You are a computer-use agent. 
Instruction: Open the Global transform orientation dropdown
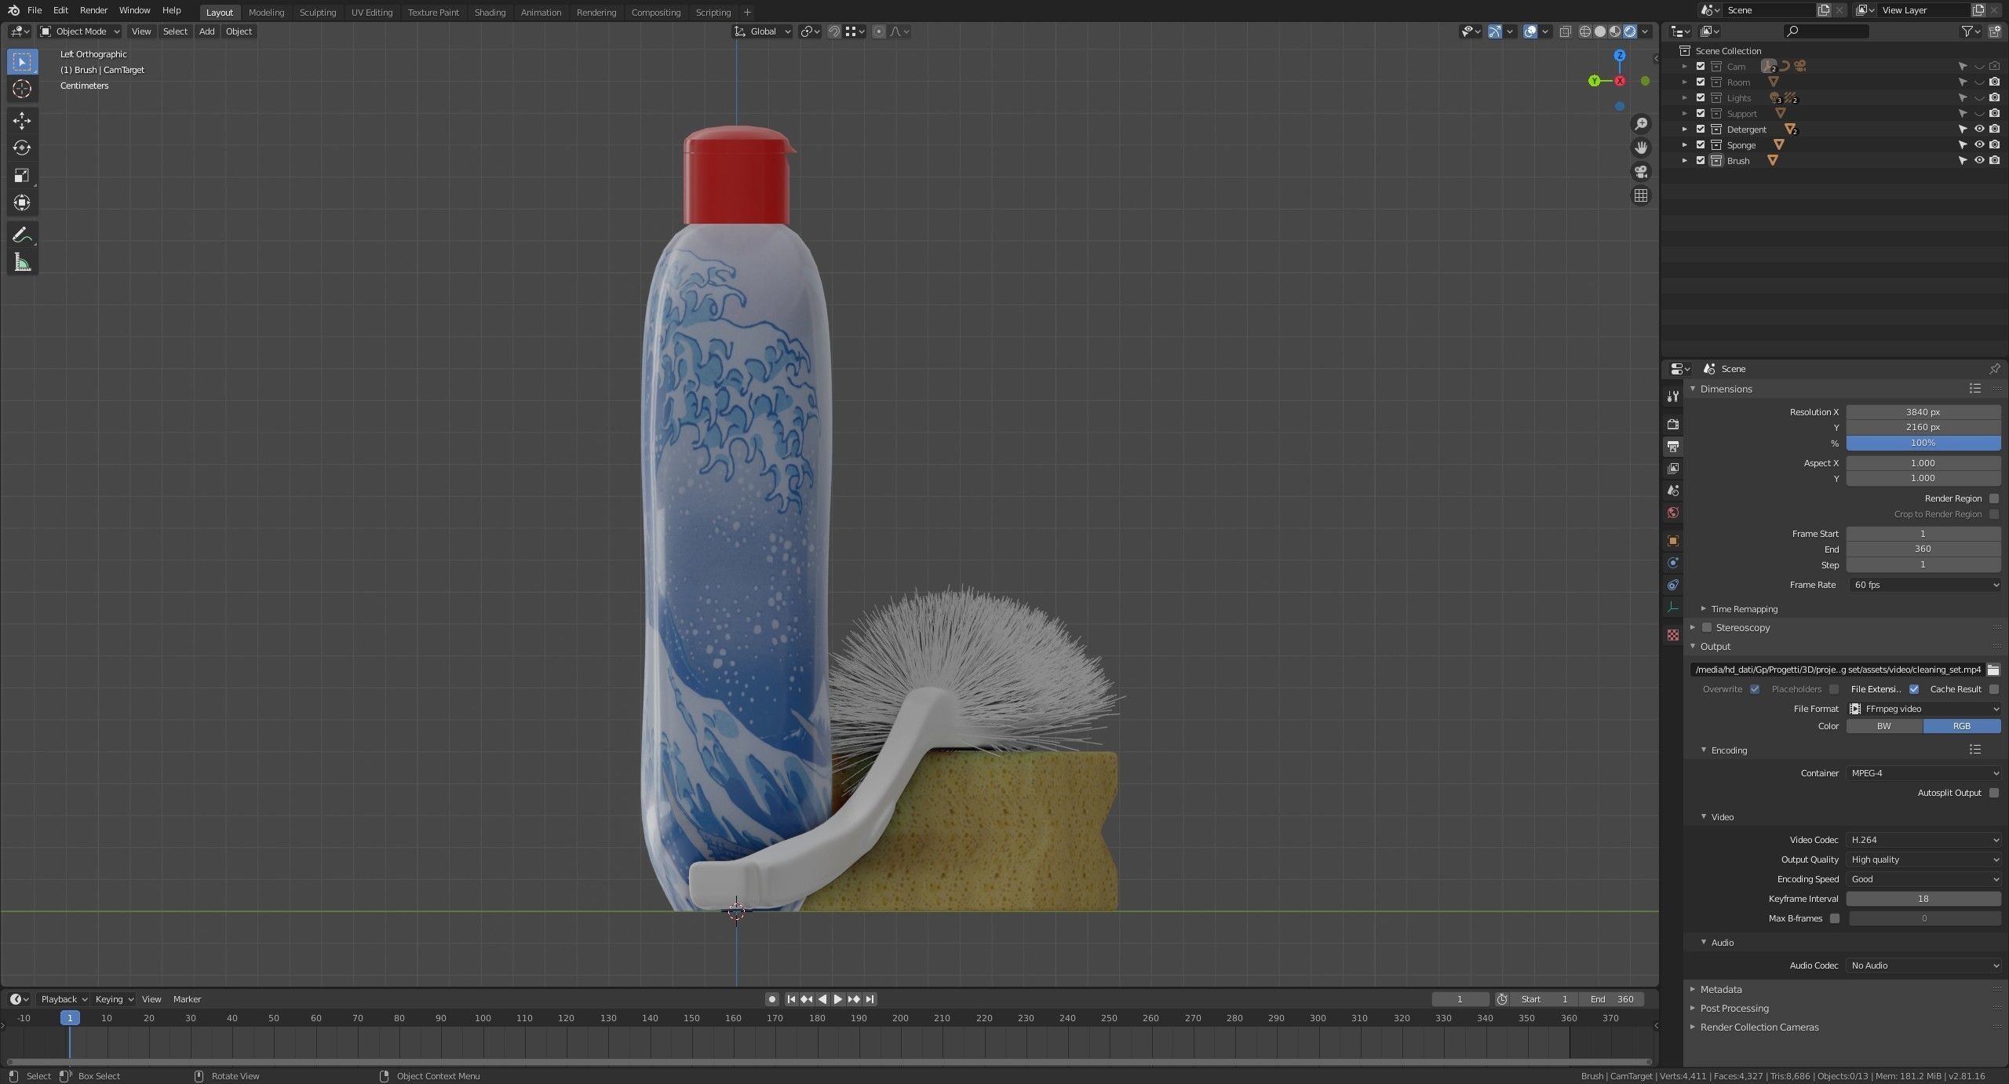pos(763,31)
